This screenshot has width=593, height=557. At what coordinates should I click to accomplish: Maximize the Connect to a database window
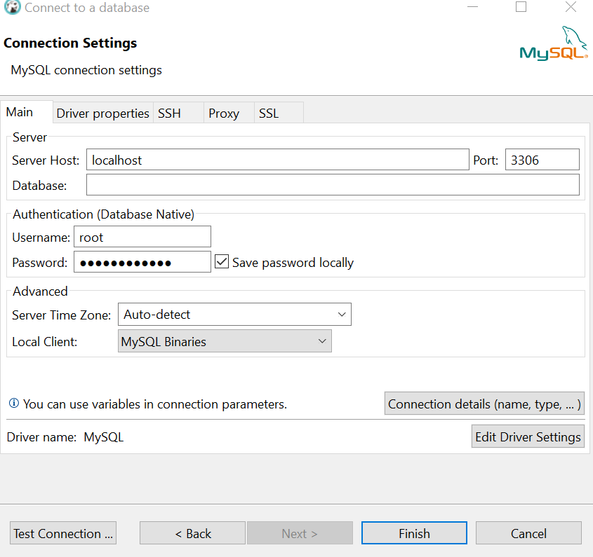[521, 7]
